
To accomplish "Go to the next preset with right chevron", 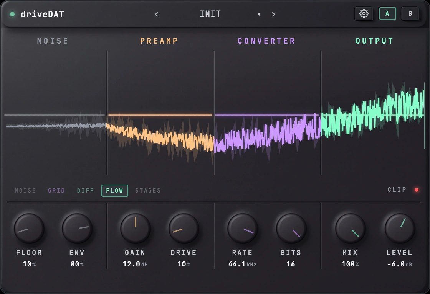I will [x=273, y=14].
